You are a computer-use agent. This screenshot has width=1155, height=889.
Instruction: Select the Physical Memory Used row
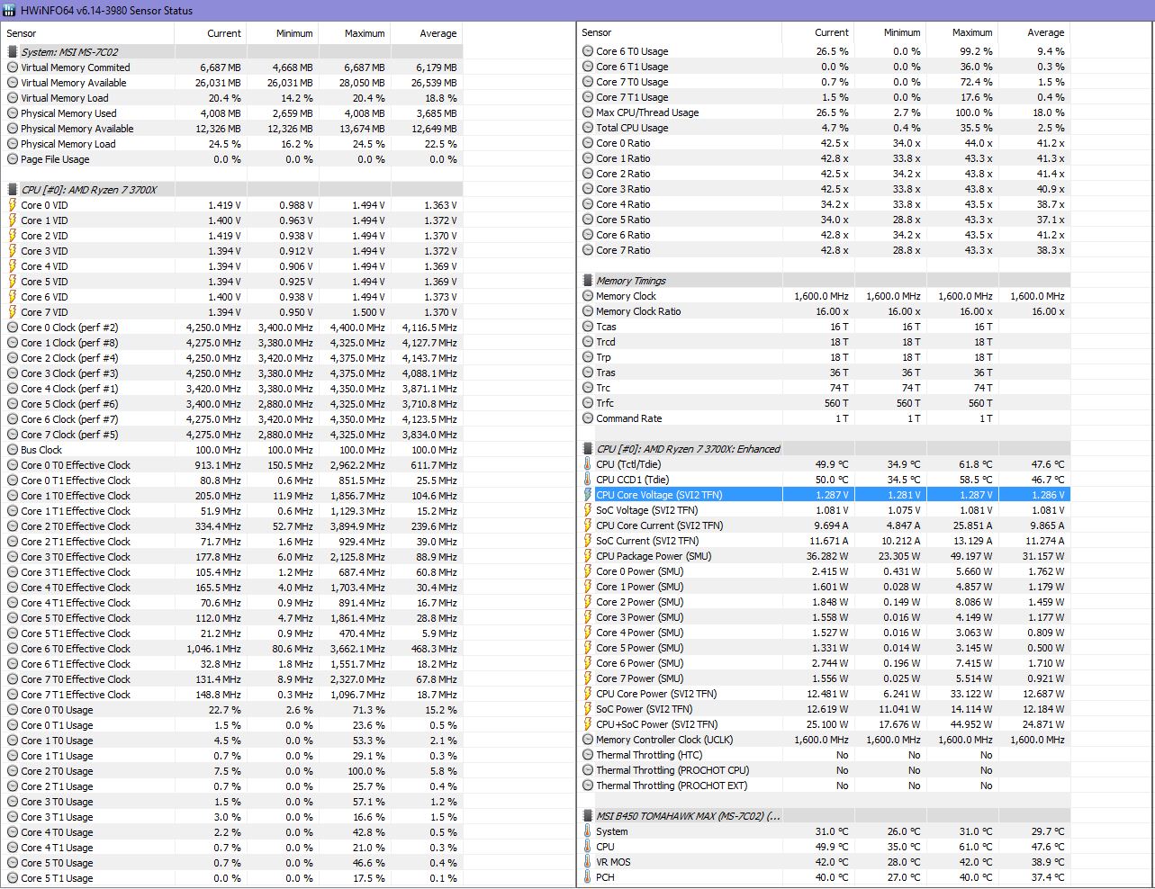[x=233, y=113]
